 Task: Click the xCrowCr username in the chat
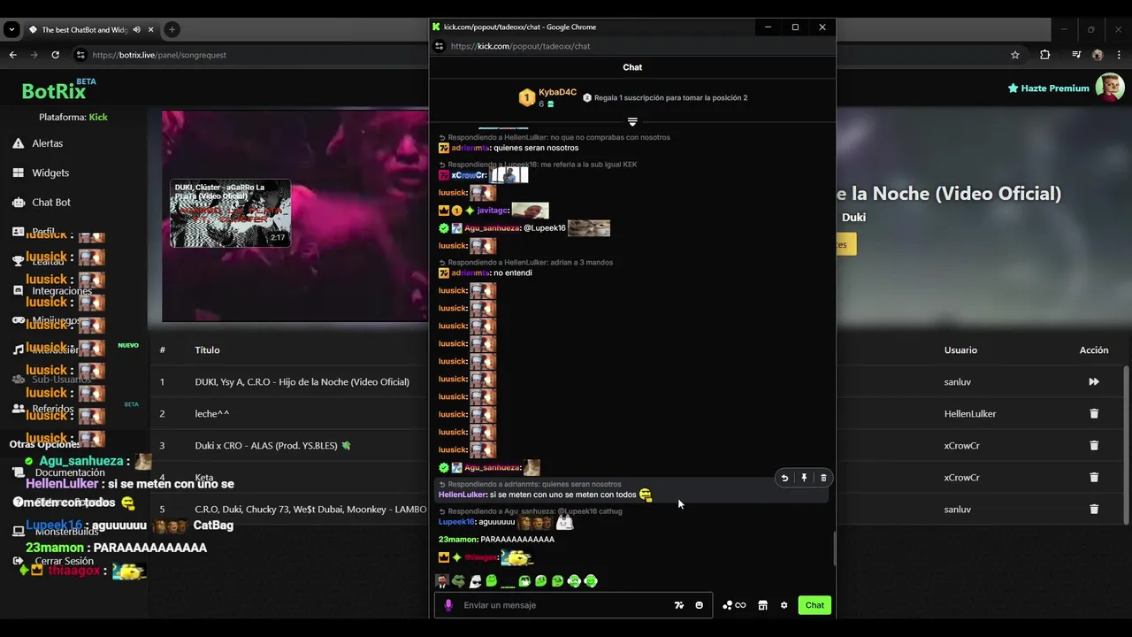tap(469, 175)
